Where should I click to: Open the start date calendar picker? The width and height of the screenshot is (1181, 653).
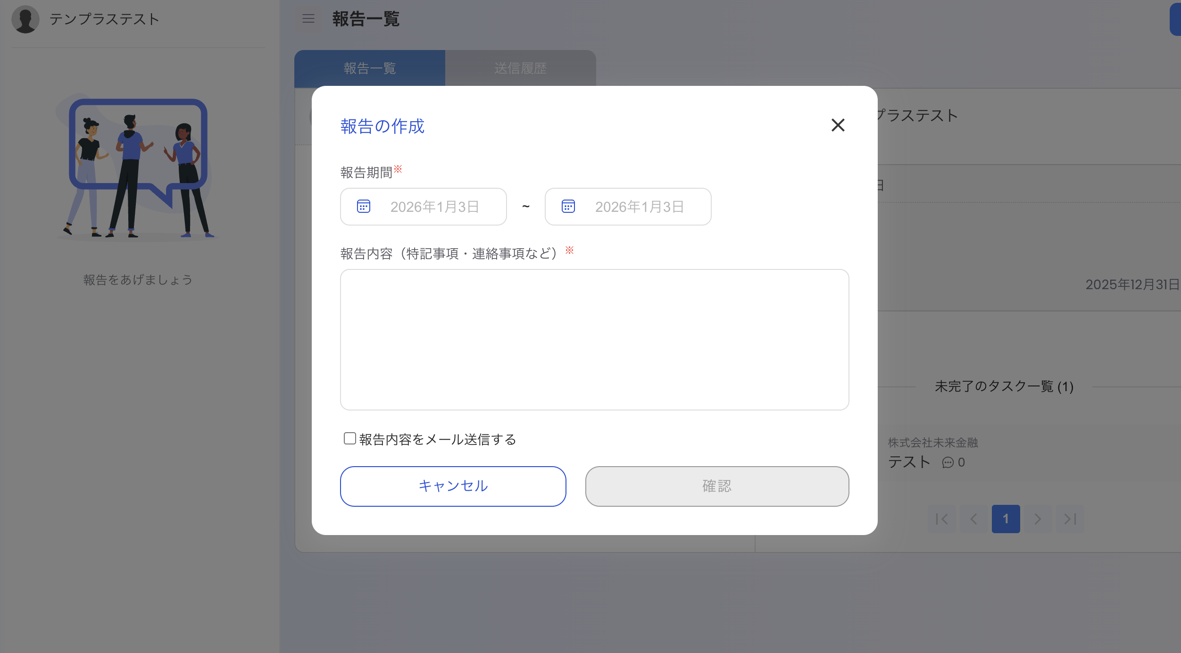point(363,206)
